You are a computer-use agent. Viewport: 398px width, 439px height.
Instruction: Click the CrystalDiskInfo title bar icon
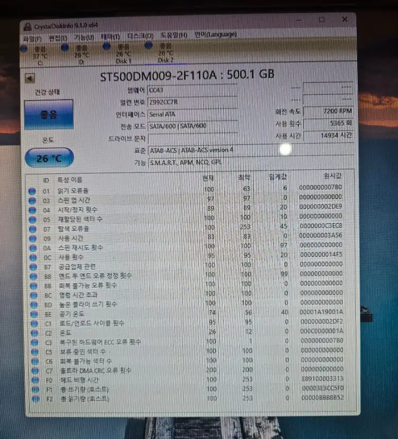coord(28,27)
